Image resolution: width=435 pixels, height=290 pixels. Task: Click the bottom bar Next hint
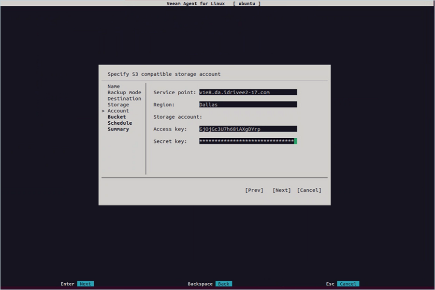pos(86,284)
